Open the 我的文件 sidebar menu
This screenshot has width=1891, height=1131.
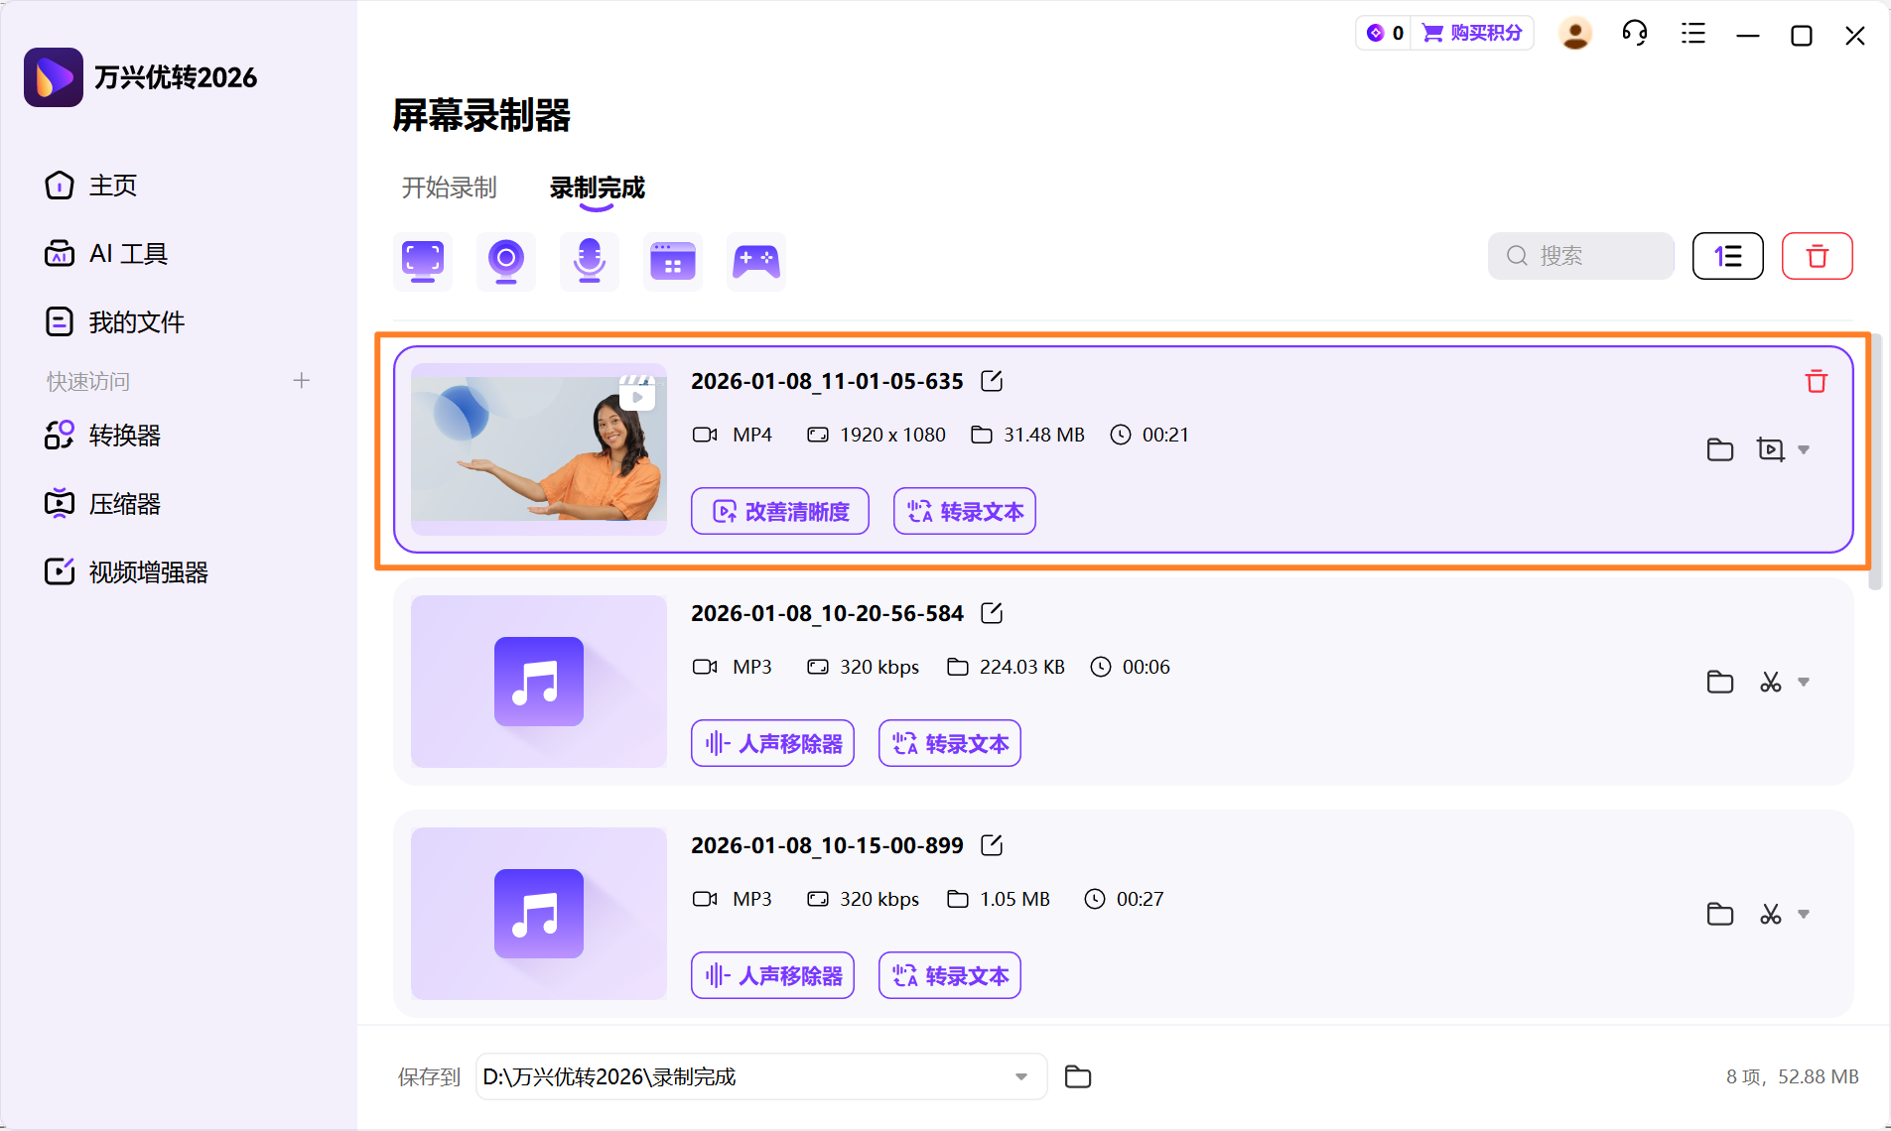pyautogui.click(x=136, y=320)
